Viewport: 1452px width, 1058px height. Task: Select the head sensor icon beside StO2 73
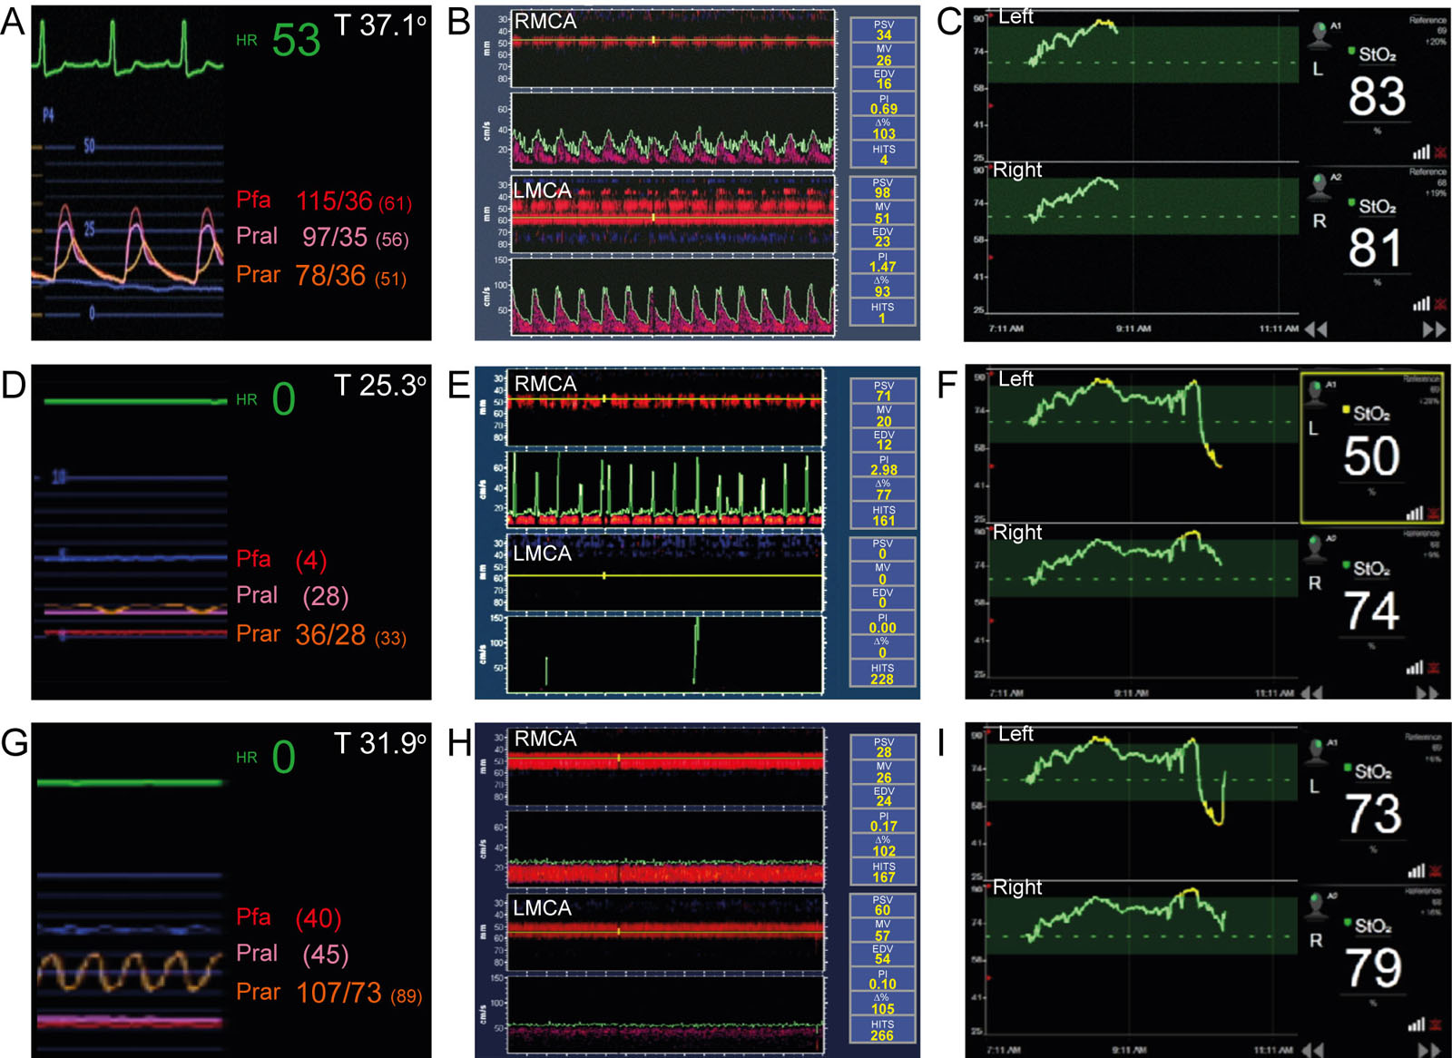1316,751
